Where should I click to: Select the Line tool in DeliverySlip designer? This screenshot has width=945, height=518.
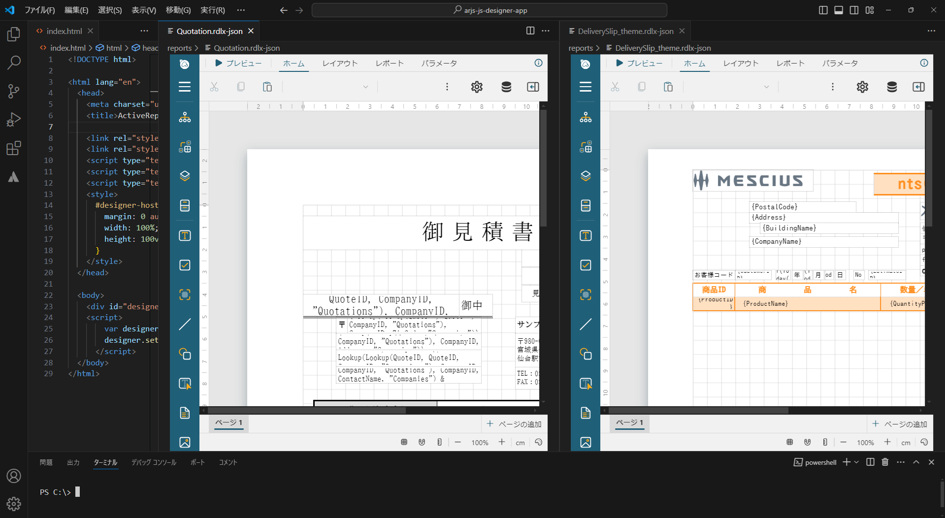pos(586,324)
